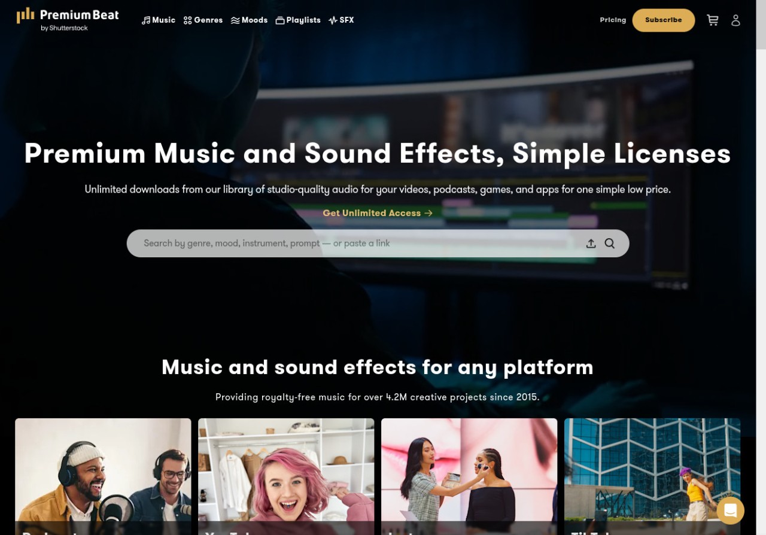
Task: Select the pink-haired woman thumbnail card
Action: click(x=286, y=473)
